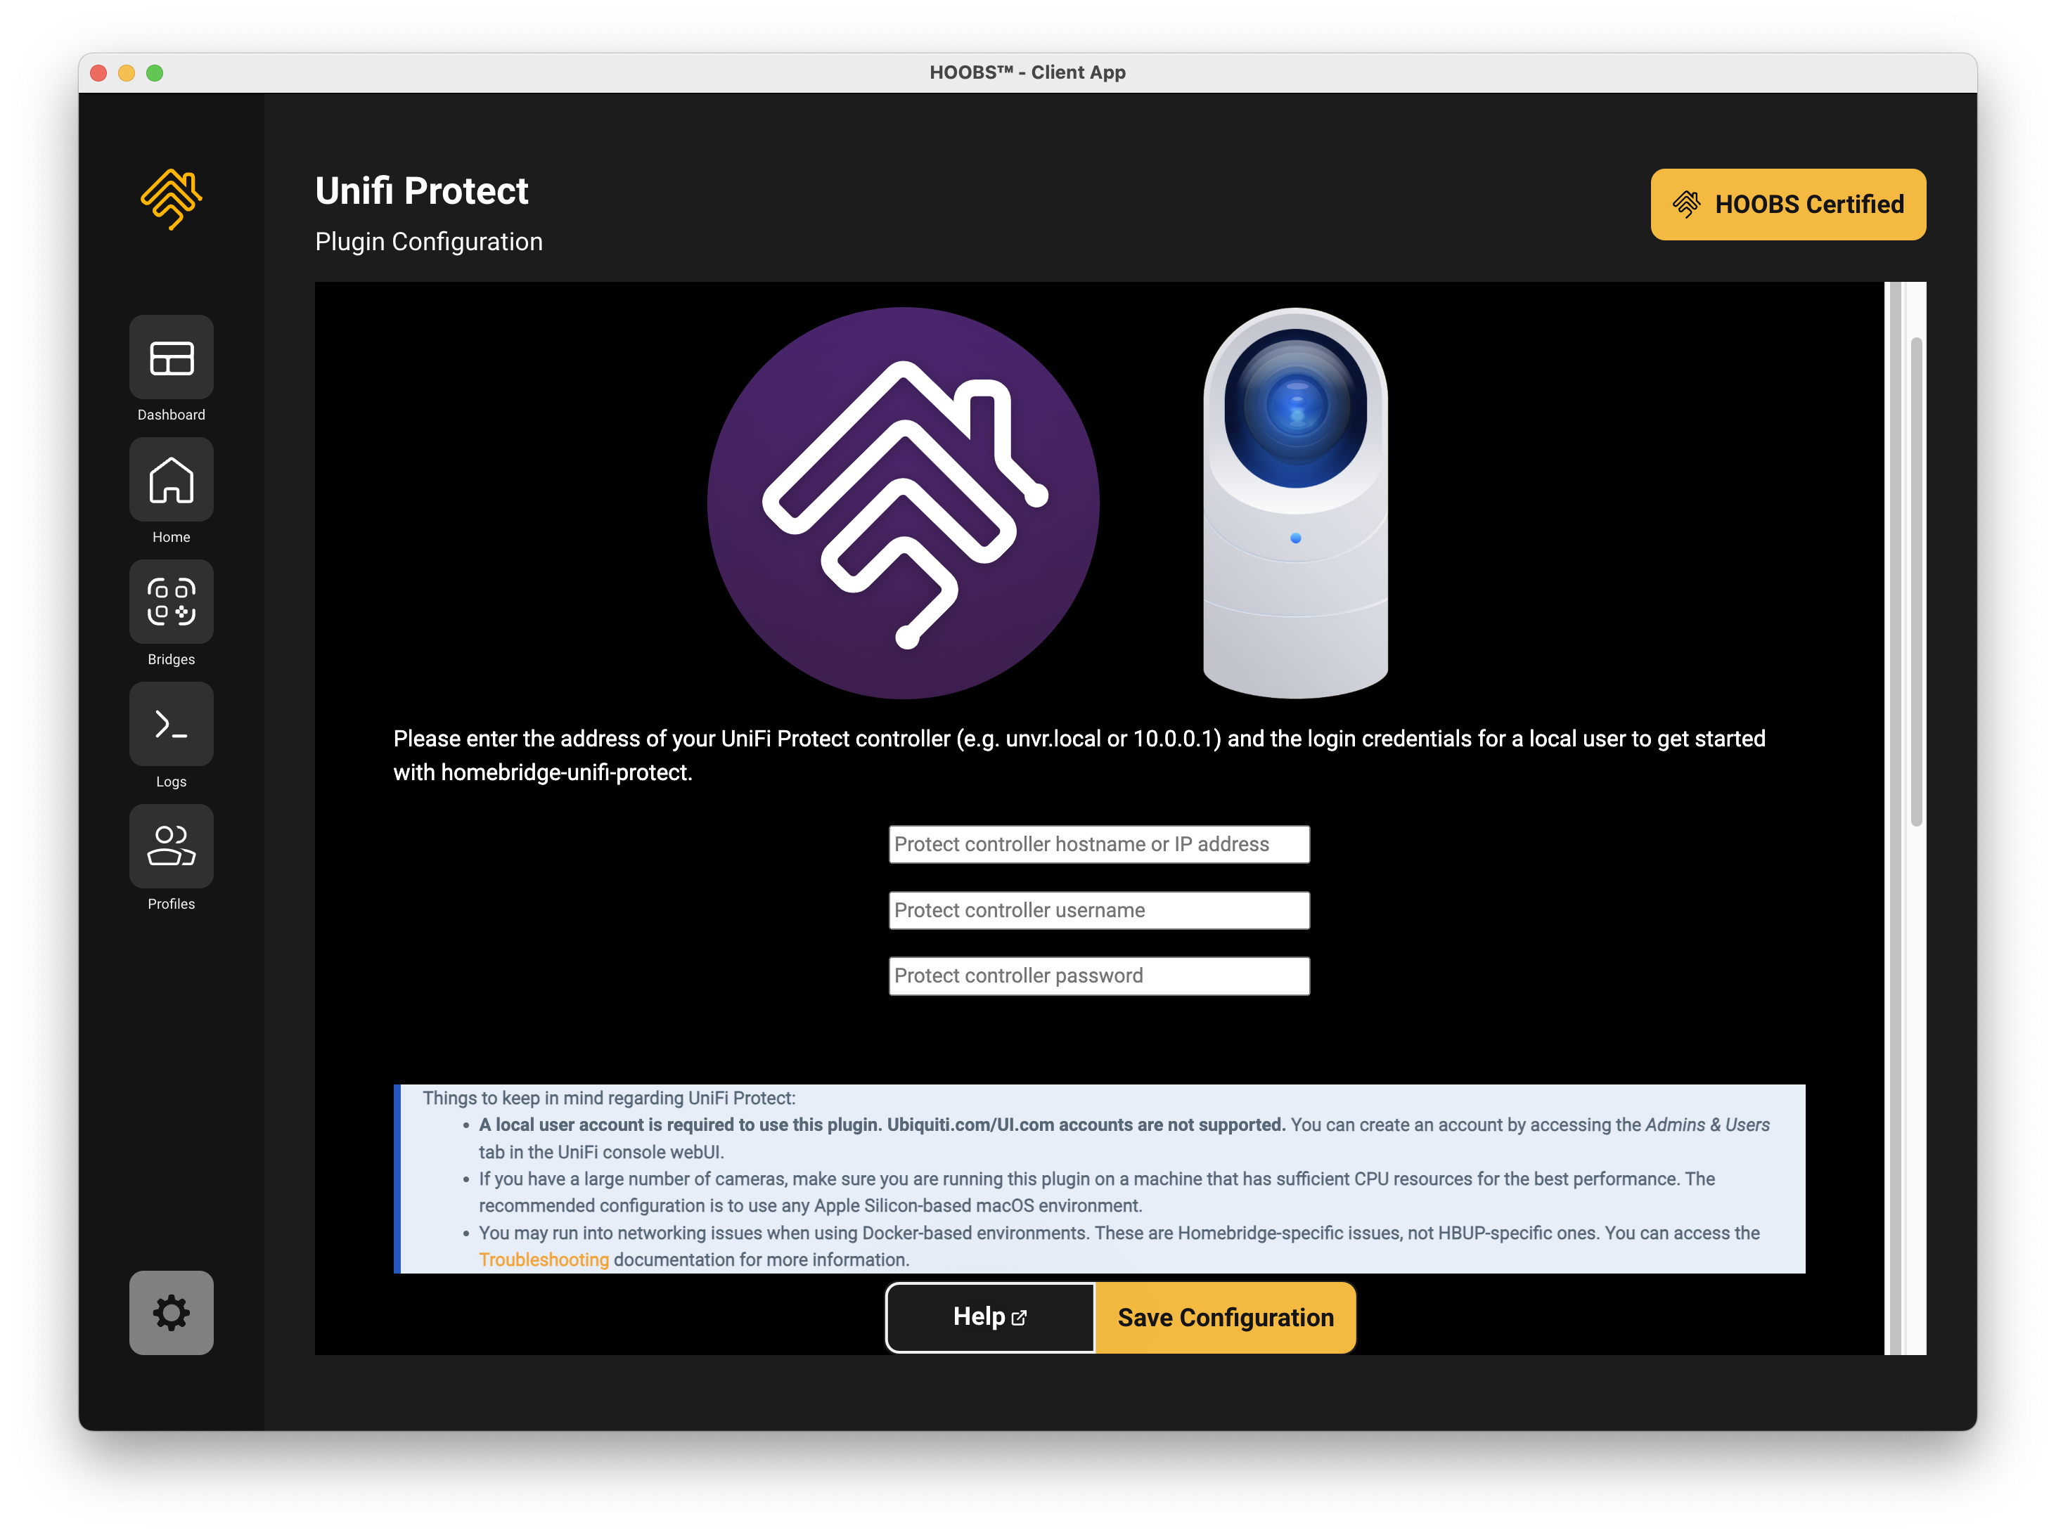Click the HOOBS Certified badge icon

pyautogui.click(x=1687, y=205)
